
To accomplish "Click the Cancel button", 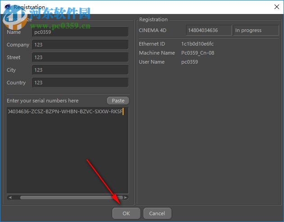I will tap(157, 213).
